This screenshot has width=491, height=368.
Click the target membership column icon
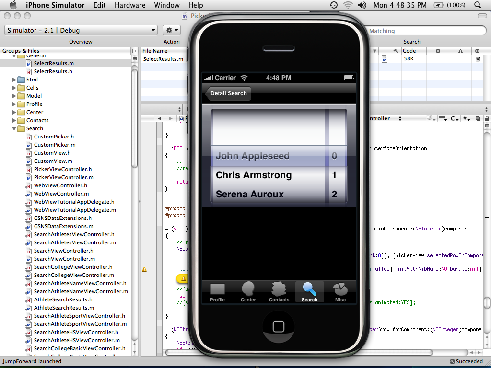click(477, 51)
